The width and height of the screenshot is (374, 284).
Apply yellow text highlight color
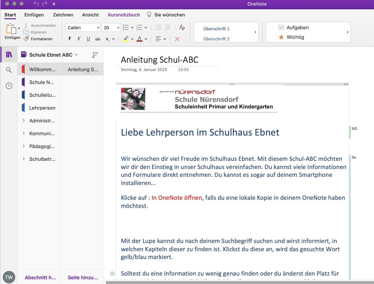coord(126,38)
